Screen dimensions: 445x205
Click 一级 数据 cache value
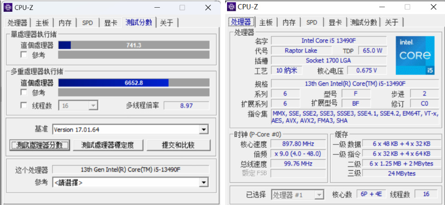(x=401, y=144)
